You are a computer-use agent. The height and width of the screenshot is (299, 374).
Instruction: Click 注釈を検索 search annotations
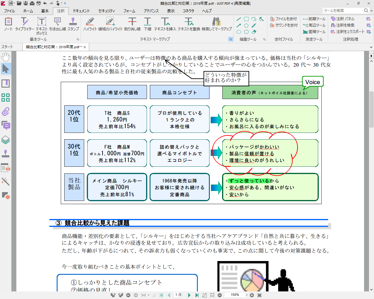pyautogui.click(x=343, y=25)
